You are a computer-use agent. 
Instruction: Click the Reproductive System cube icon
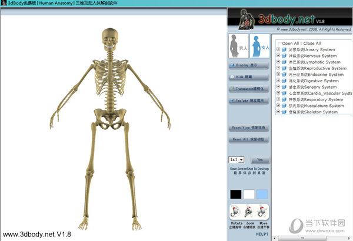(284, 68)
